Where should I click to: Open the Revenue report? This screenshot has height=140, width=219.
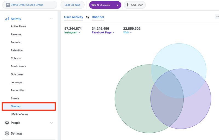coord(16,34)
